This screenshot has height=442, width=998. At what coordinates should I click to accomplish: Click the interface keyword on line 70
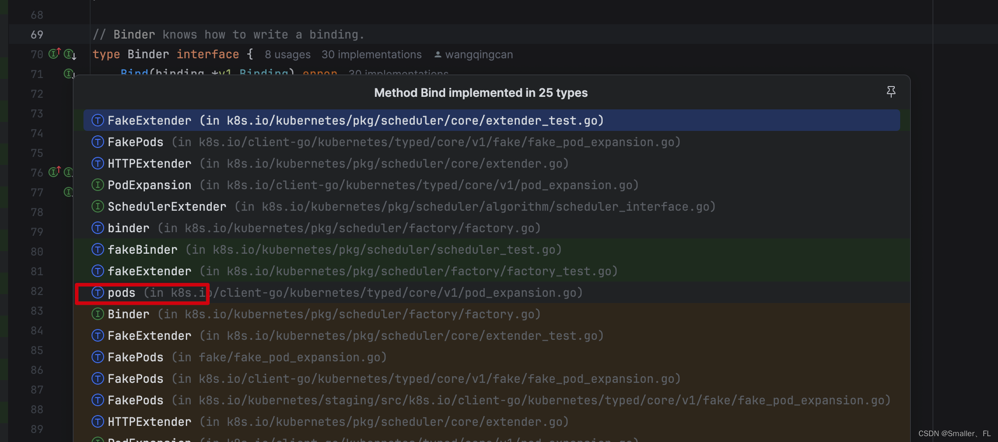[x=208, y=54]
